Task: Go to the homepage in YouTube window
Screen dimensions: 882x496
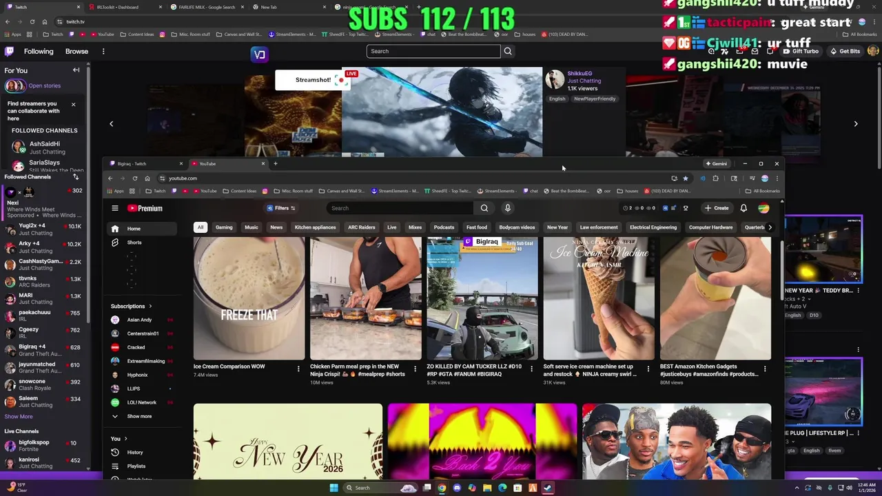Action: click(147, 178)
